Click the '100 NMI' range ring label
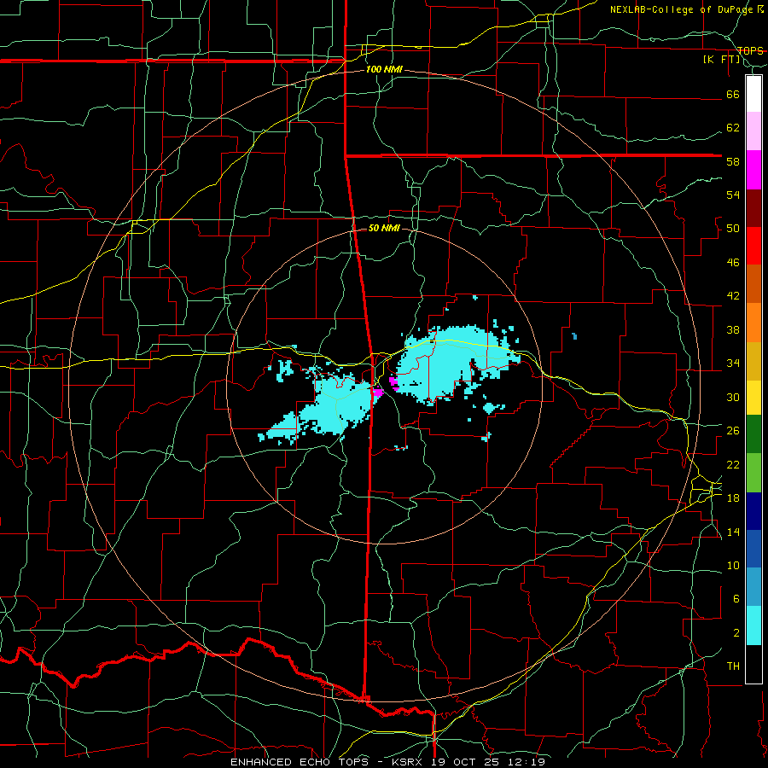This screenshot has height=768, width=768. click(384, 69)
